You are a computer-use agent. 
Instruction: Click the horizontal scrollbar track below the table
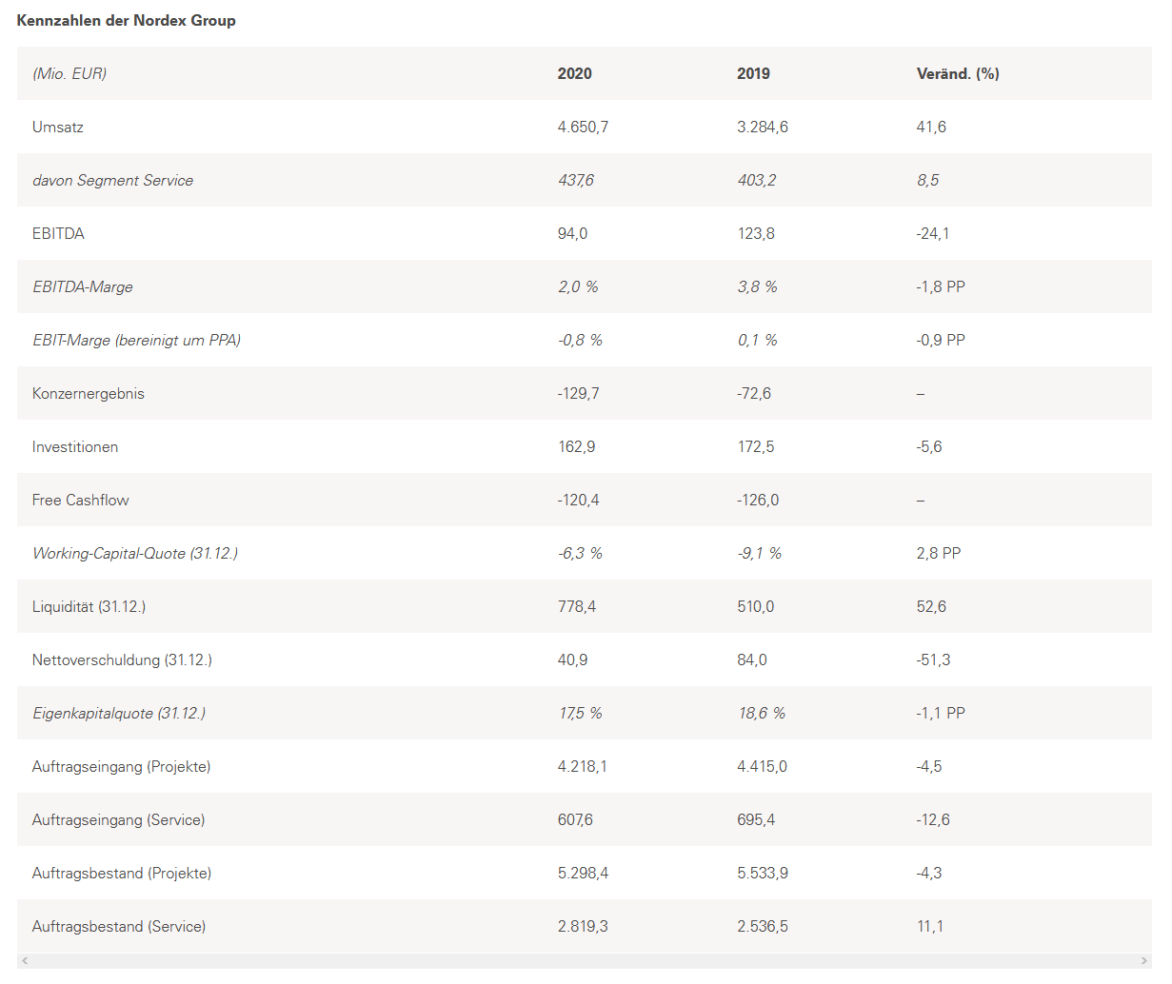tap(585, 961)
